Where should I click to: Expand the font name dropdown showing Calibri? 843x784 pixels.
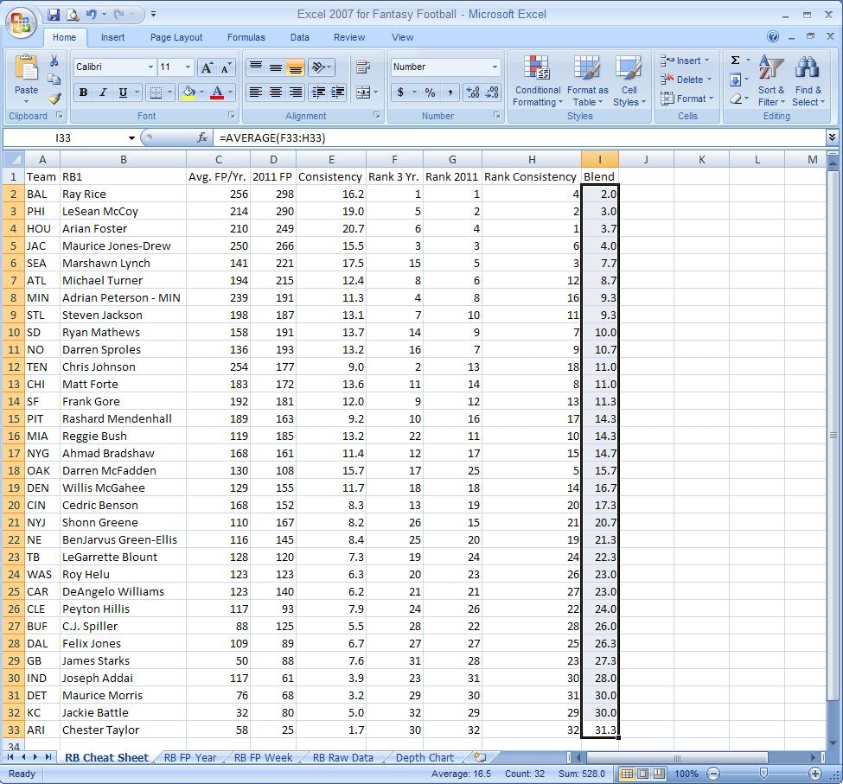pyautogui.click(x=150, y=67)
